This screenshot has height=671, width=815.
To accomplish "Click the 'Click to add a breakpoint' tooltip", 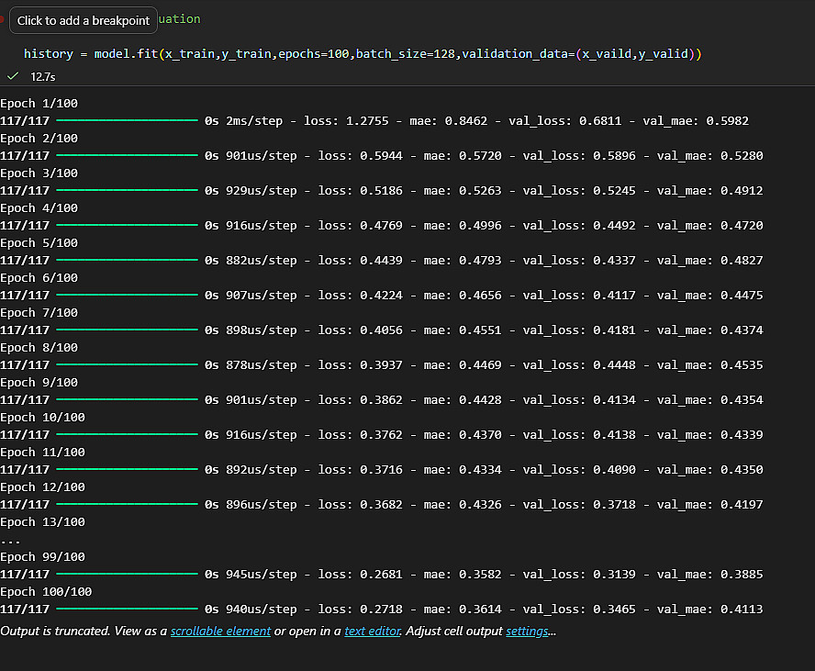I will (84, 20).
